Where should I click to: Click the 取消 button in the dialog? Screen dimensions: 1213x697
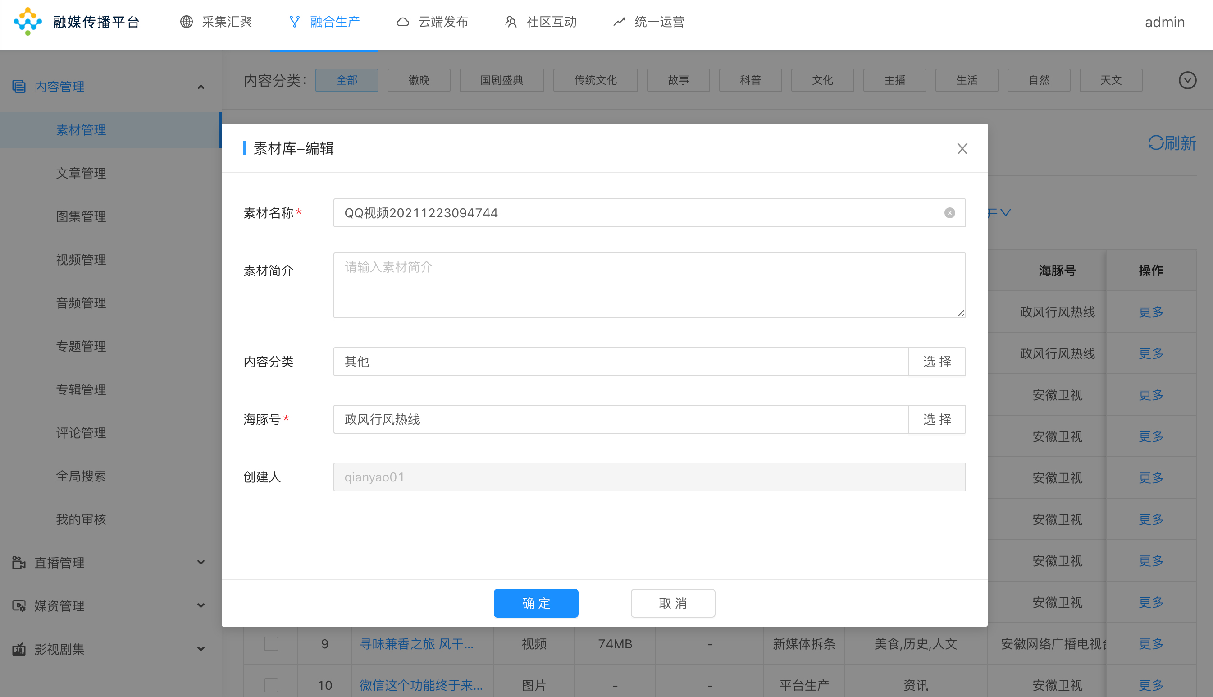pyautogui.click(x=673, y=603)
